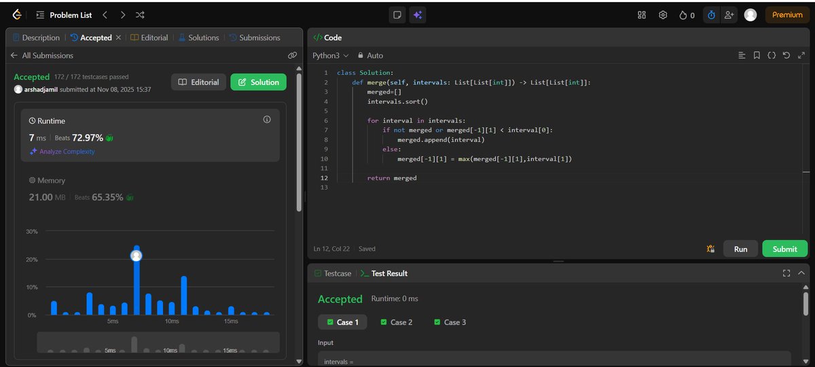Go to the next problem arrow

click(122, 14)
